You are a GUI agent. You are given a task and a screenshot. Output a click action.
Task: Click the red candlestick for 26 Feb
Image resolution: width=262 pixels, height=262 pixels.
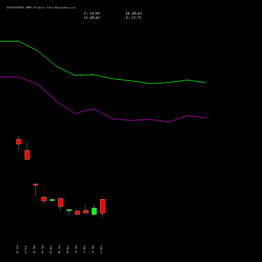(19, 141)
